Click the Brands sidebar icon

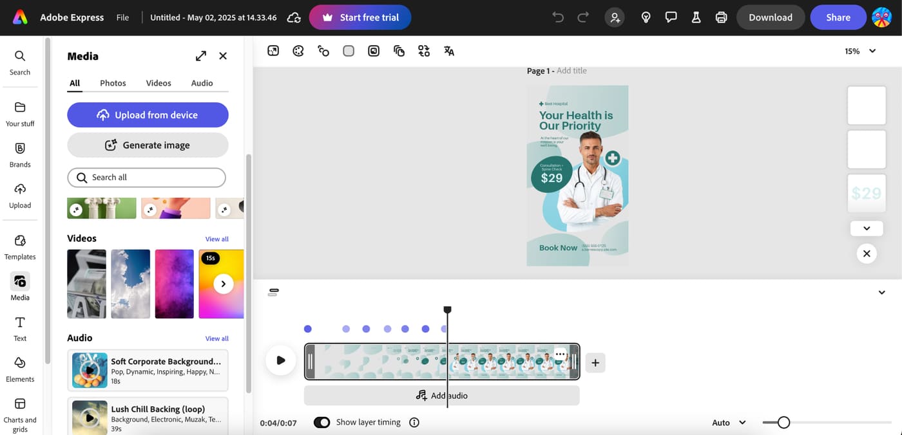pyautogui.click(x=20, y=154)
